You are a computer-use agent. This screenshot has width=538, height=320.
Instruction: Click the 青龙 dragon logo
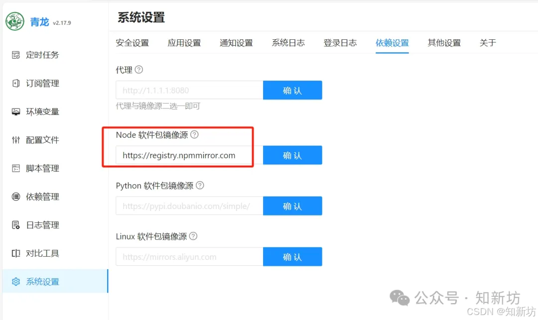coord(15,21)
